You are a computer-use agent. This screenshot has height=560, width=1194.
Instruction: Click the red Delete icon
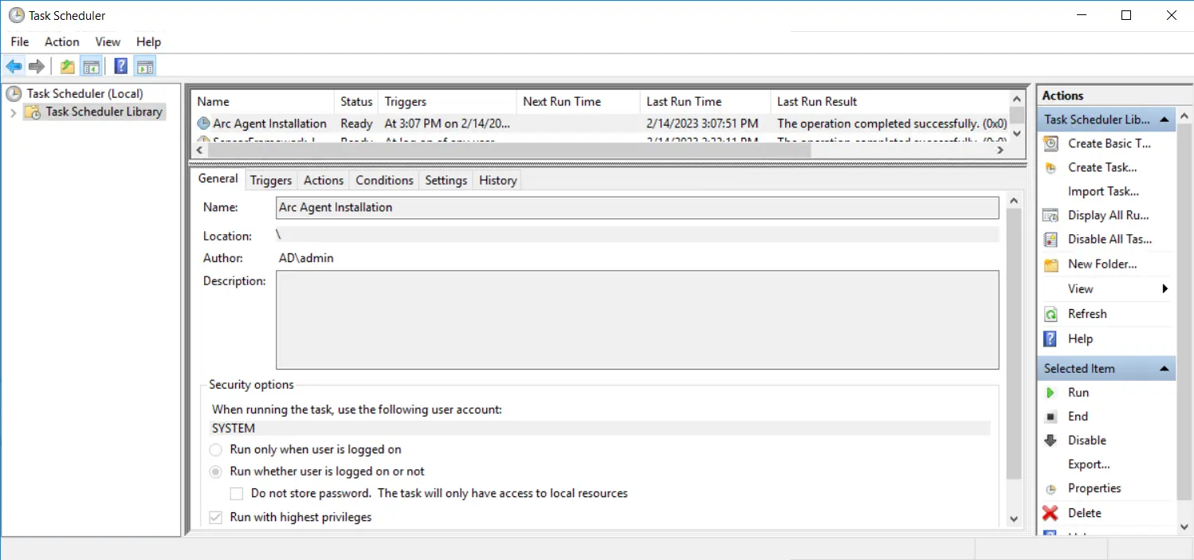[x=1051, y=513]
